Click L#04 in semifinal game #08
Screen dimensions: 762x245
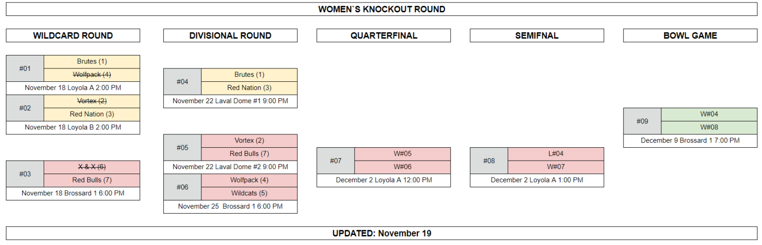(x=556, y=154)
